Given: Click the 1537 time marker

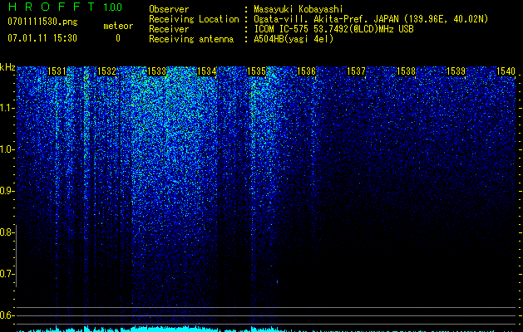Looking at the screenshot, I should [356, 71].
